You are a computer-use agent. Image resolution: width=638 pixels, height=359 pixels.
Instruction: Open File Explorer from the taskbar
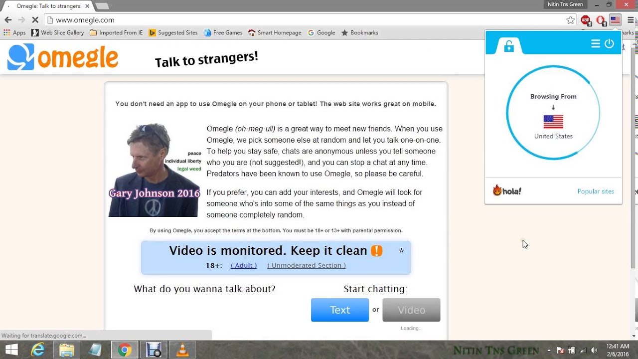(67, 350)
